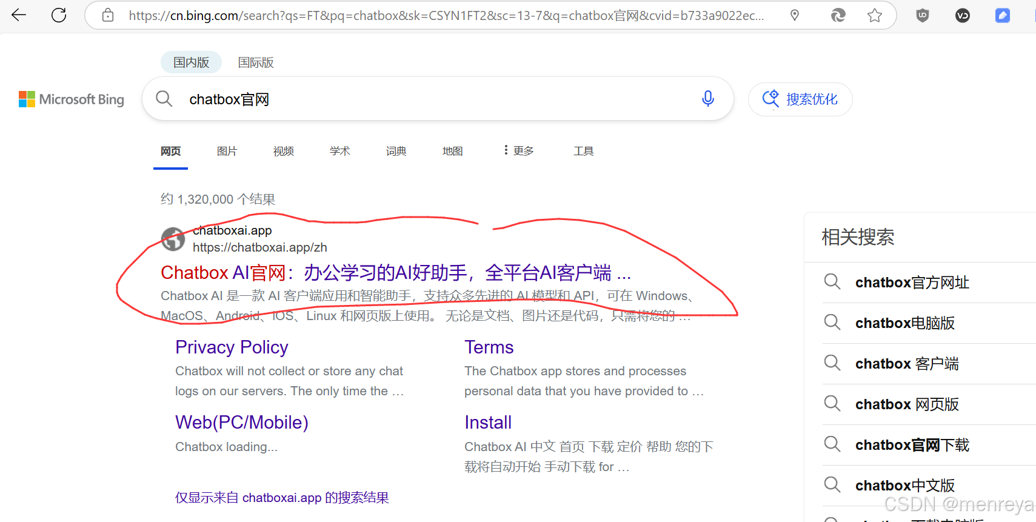View site info via the address bar lock icon

pos(108,15)
